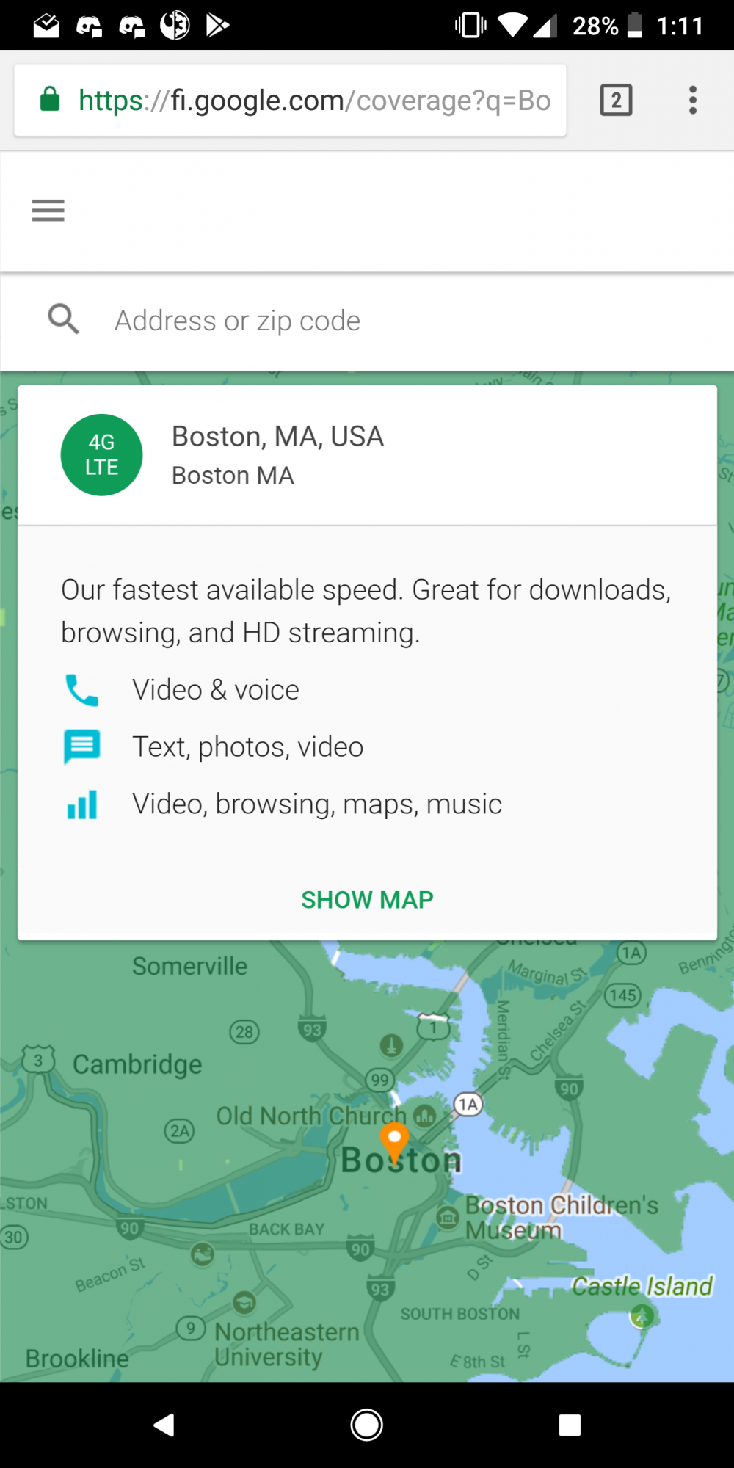The width and height of the screenshot is (734, 1468).
Task: Tap the Castle Island park marker
Action: 642,1317
